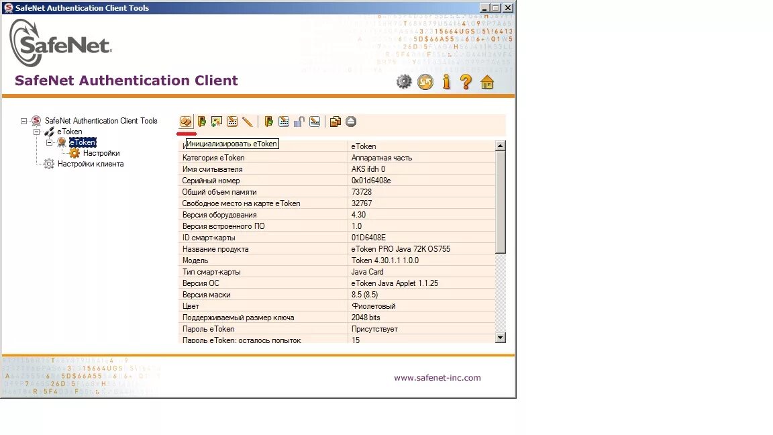Click the value Java Card
The image size is (773, 435).
tap(367, 272)
